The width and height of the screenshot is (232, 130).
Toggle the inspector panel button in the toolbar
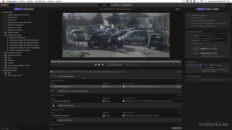228,5
